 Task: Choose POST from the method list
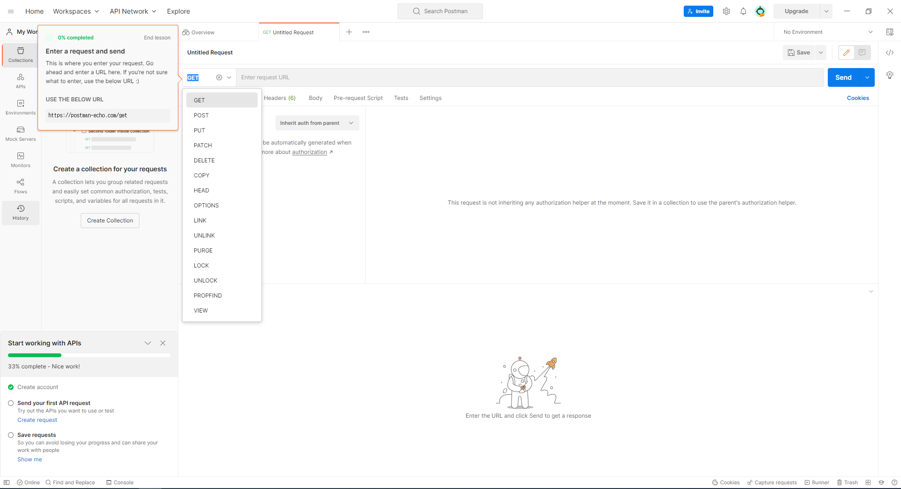point(222,115)
